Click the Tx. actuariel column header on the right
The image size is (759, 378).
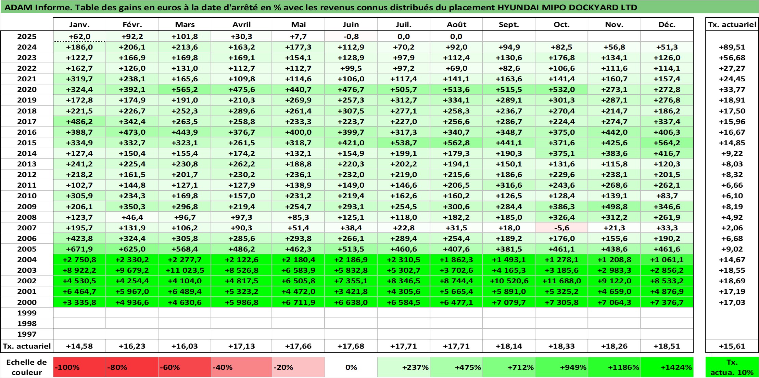[732, 24]
